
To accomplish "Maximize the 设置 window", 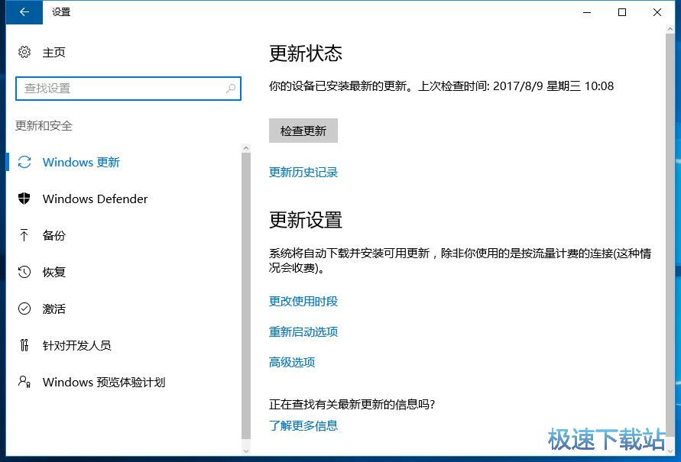I will [622, 12].
